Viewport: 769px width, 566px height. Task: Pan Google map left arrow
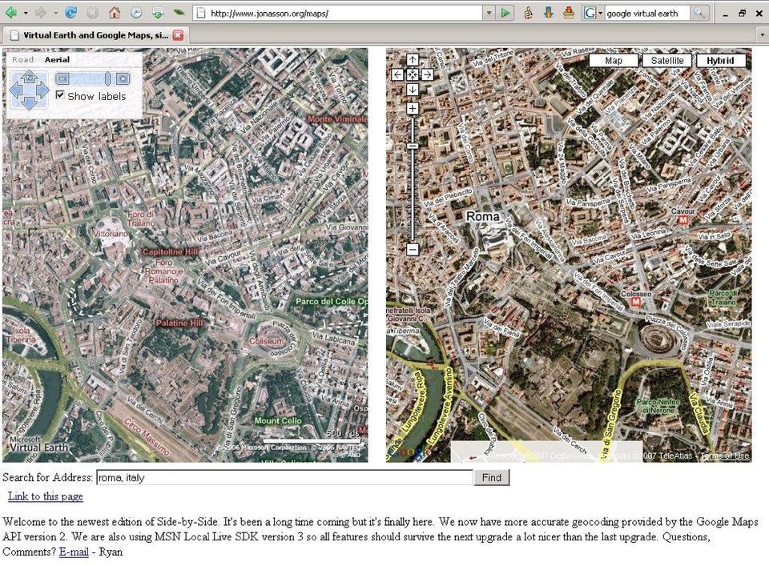coord(398,74)
